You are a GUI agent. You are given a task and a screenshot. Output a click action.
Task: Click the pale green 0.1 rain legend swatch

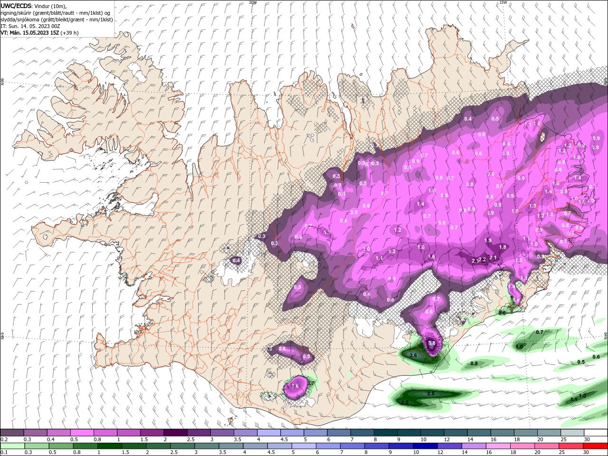[x=12, y=446]
